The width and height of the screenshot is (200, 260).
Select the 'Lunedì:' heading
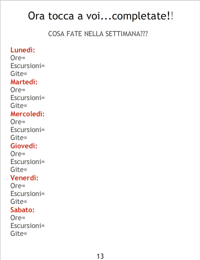23,50
